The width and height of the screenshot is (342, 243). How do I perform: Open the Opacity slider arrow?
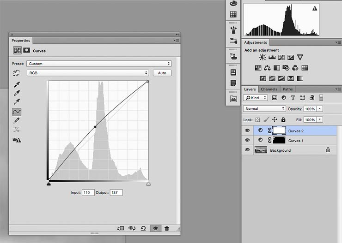(320, 108)
